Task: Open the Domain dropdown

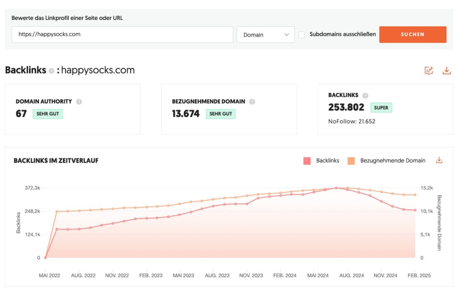Action: point(265,34)
